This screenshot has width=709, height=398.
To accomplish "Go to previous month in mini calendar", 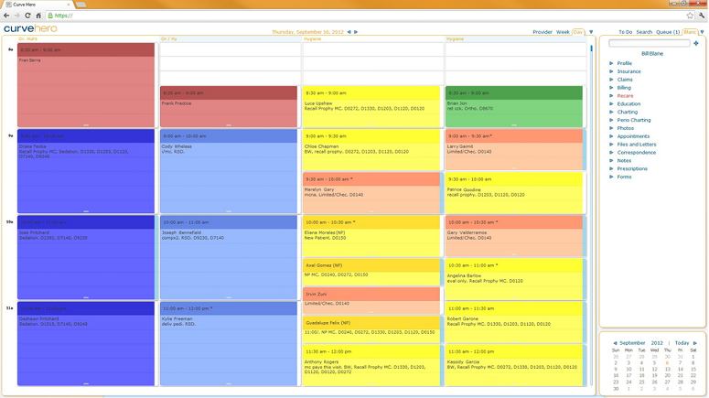I will 615,343.
